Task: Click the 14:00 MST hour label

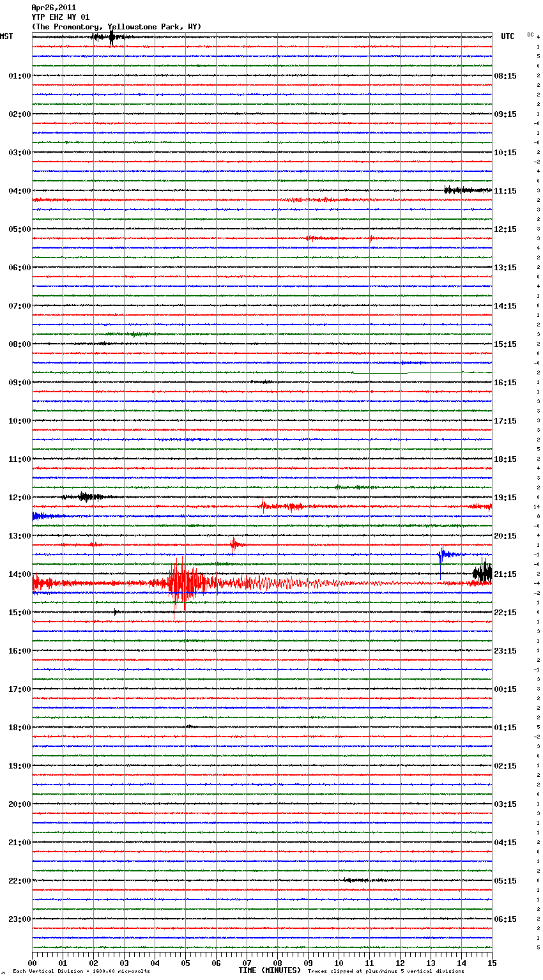Action: pyautogui.click(x=19, y=574)
